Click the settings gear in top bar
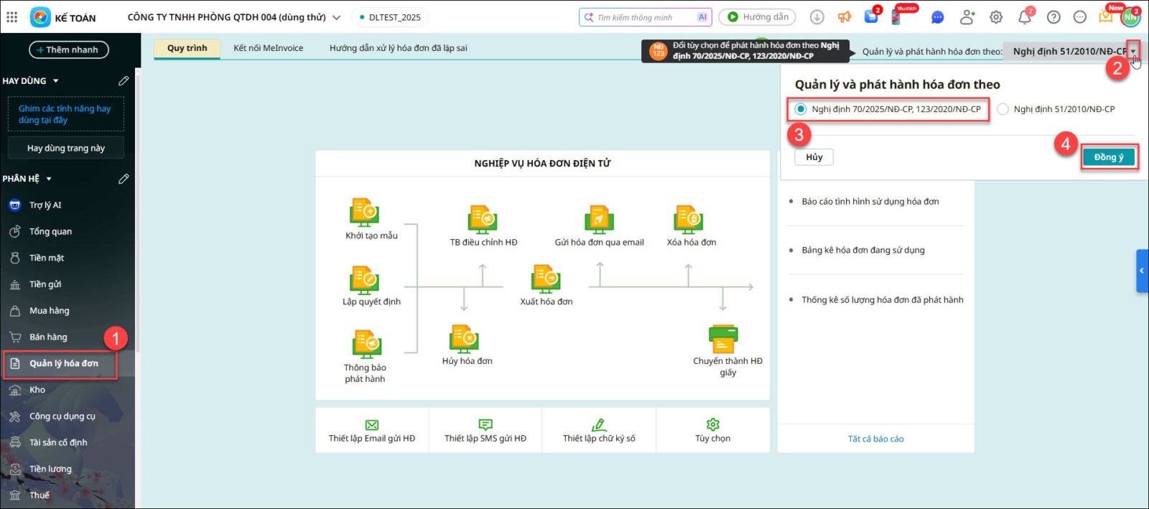 pyautogui.click(x=996, y=17)
